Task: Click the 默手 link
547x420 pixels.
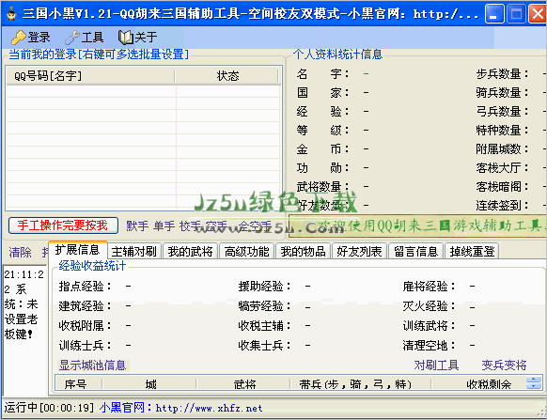Action: click(137, 226)
